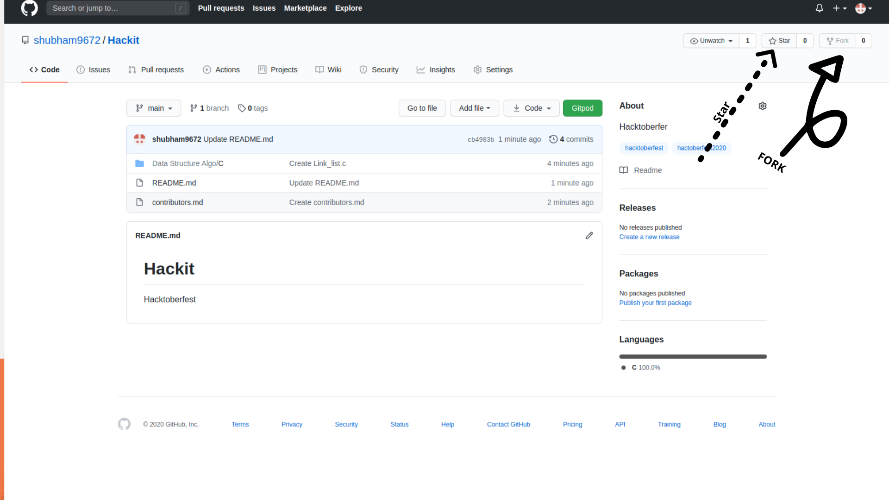Expand the Add file dropdown

coord(474,108)
